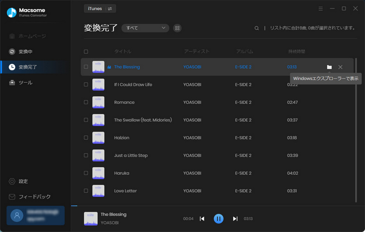The height and width of the screenshot is (232, 365).
Task: Check the box for Halzion
Action: (x=86, y=138)
